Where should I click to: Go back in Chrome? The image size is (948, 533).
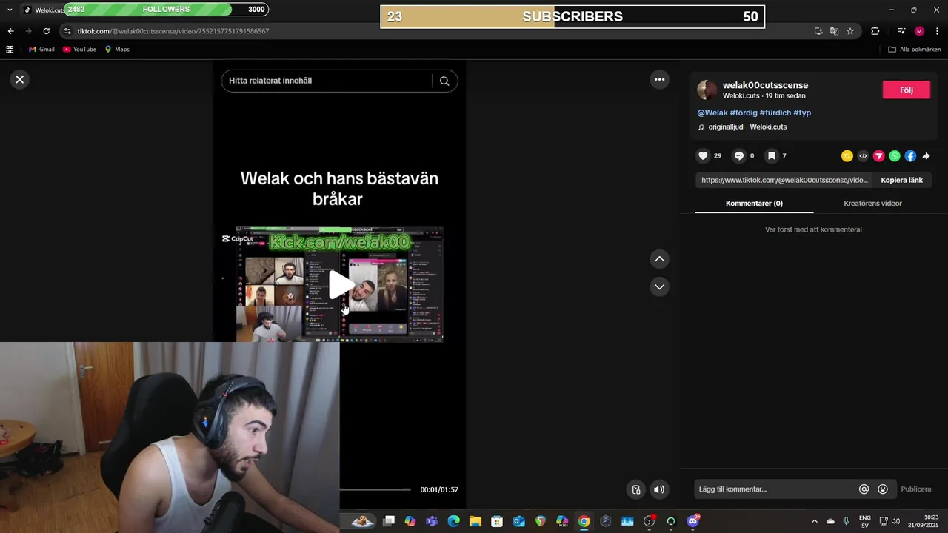pyautogui.click(x=10, y=31)
